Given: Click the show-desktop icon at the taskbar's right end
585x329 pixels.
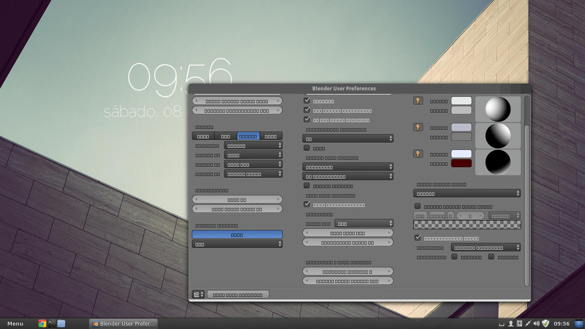Looking at the screenshot, I should 579,323.
